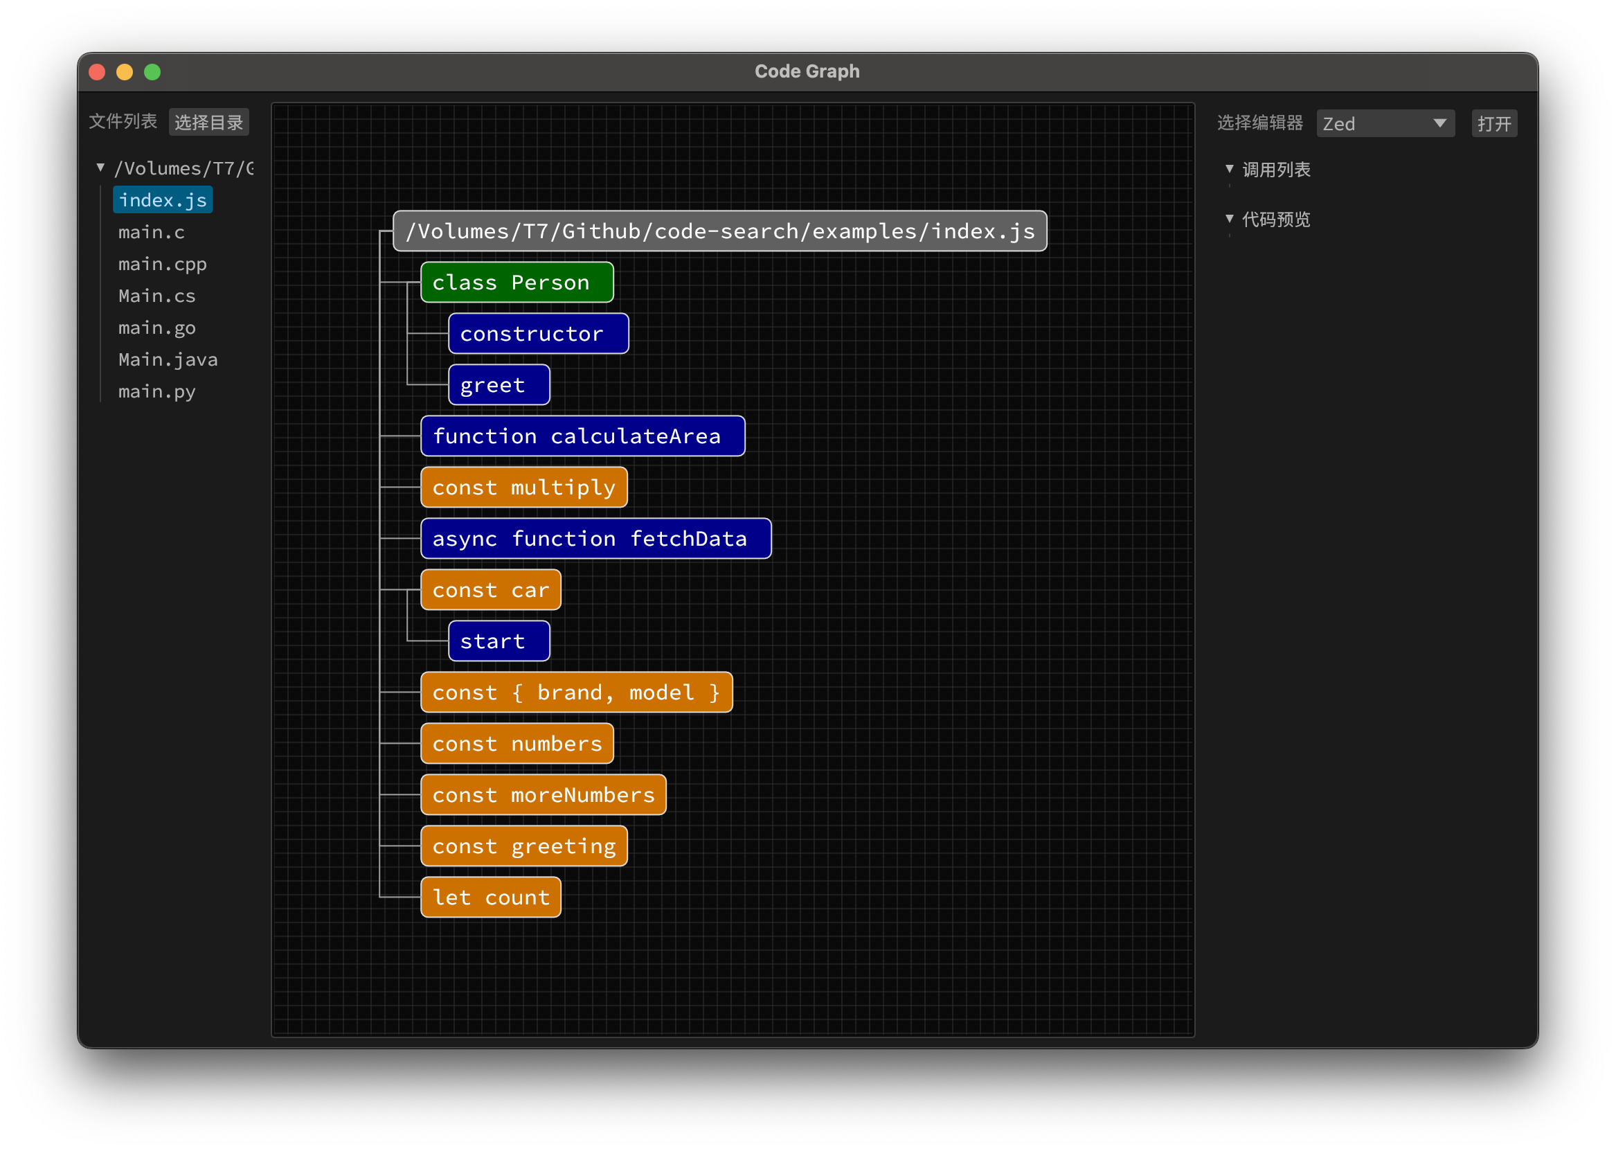This screenshot has height=1151, width=1616.
Task: Collapse the 调用列表 section
Action: [x=1229, y=170]
